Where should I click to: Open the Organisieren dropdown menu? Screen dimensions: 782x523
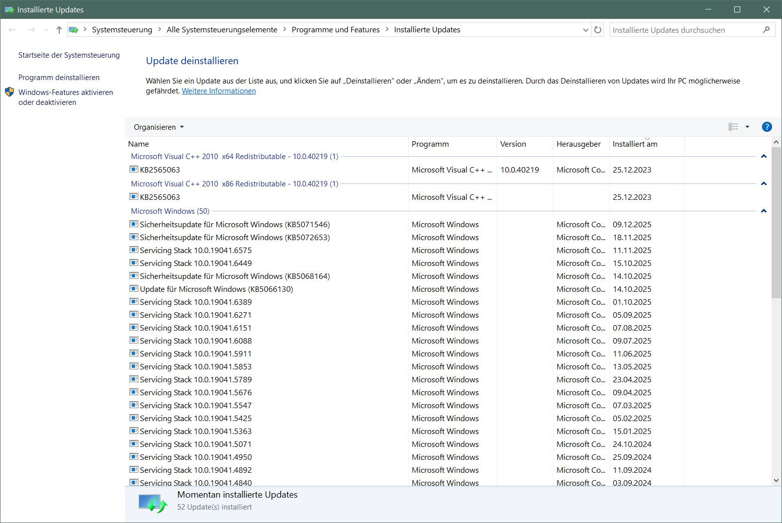(x=159, y=127)
